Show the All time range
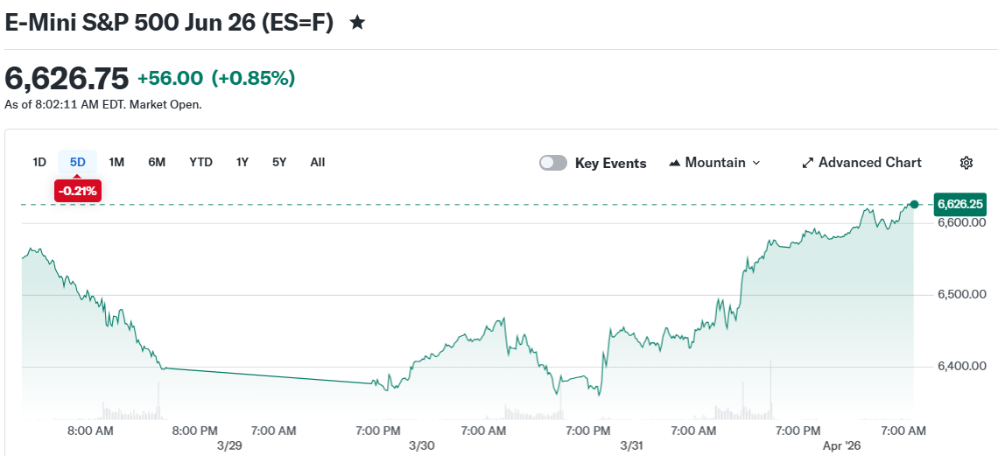The height and width of the screenshot is (456, 998). (x=318, y=162)
